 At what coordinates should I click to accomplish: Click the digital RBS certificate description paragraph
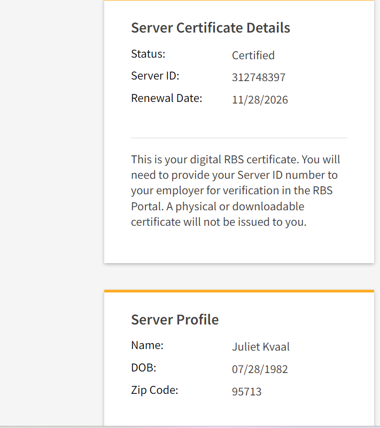click(x=236, y=191)
